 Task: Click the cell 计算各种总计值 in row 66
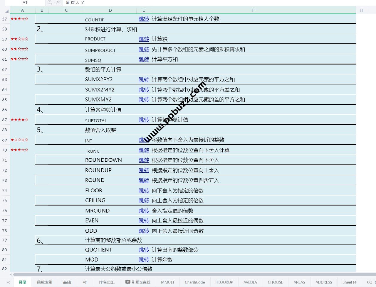tap(103, 110)
